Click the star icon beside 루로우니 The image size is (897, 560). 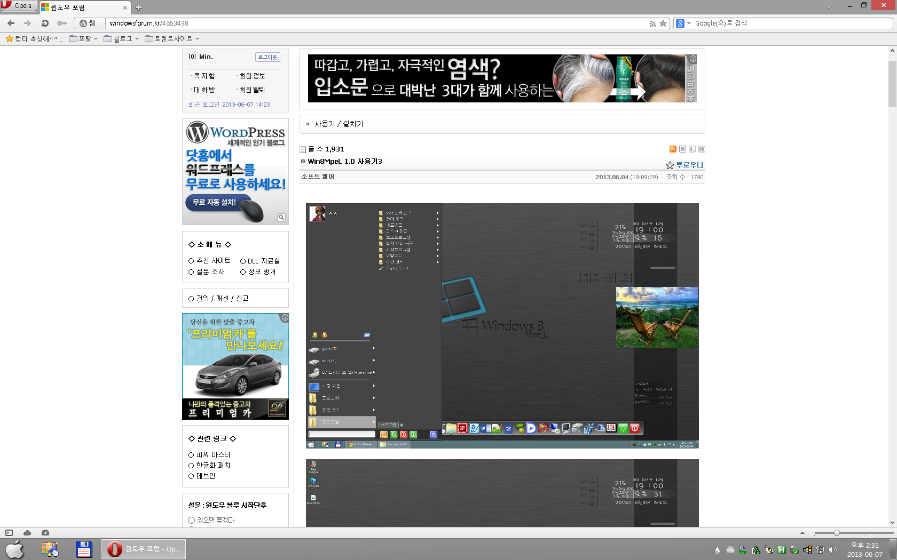[670, 165]
